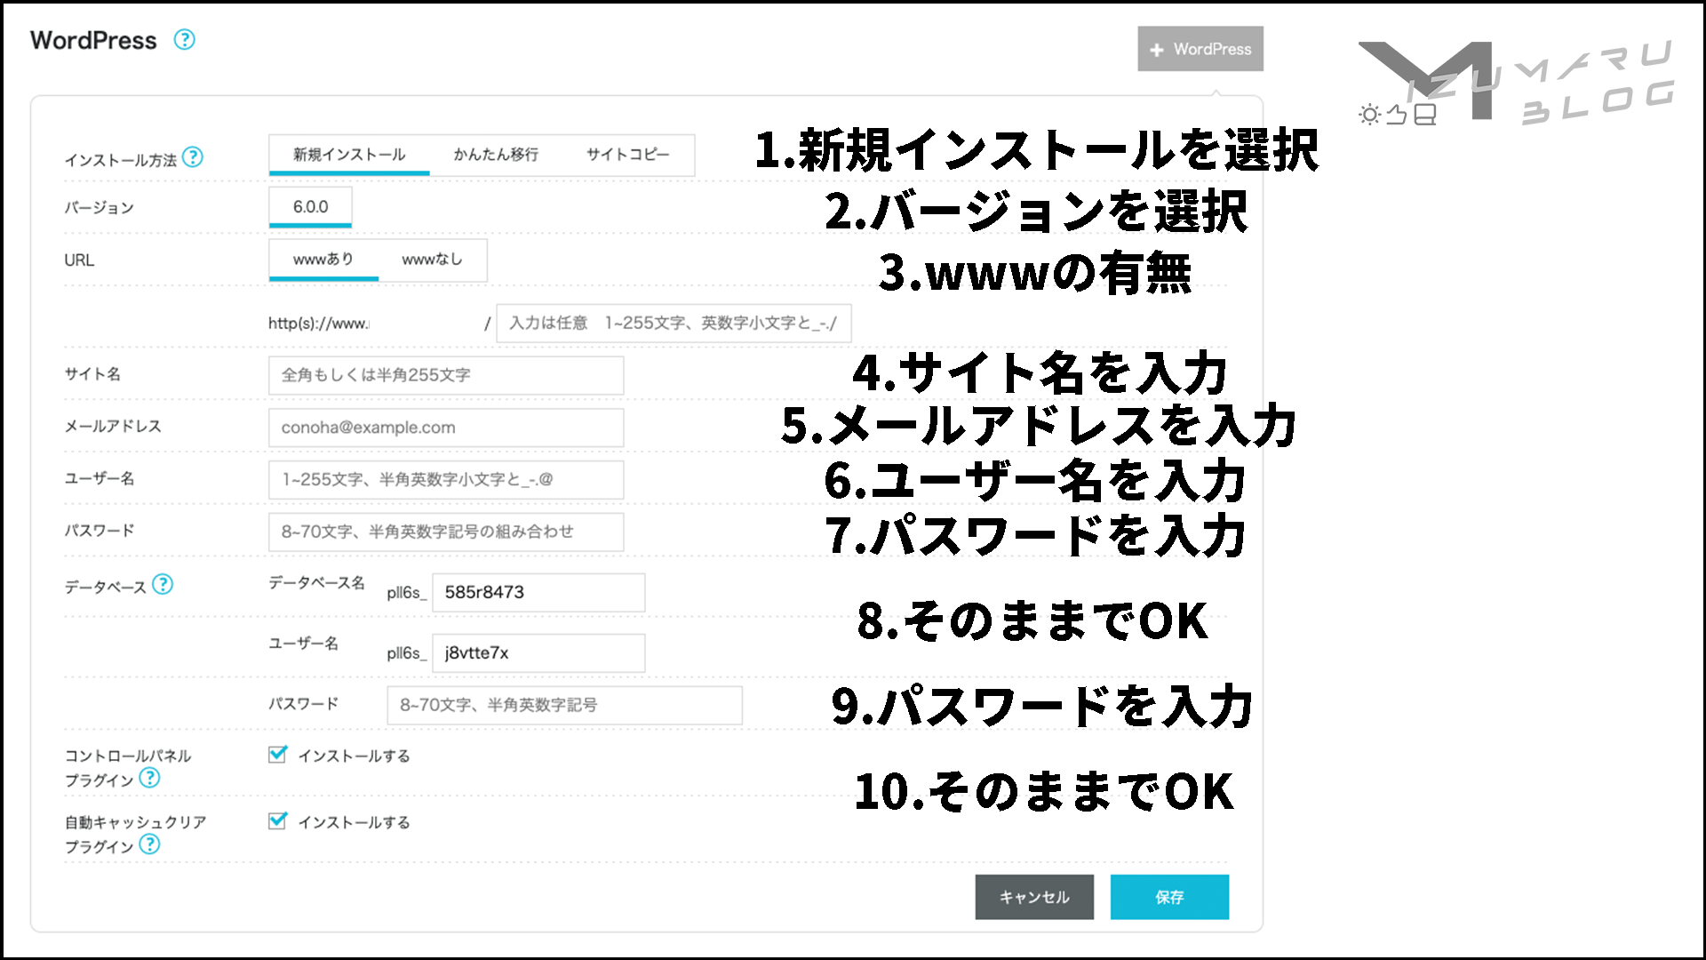Focus the メールアドレス input field
Viewport: 1706px width, 960px height.
pos(446,428)
